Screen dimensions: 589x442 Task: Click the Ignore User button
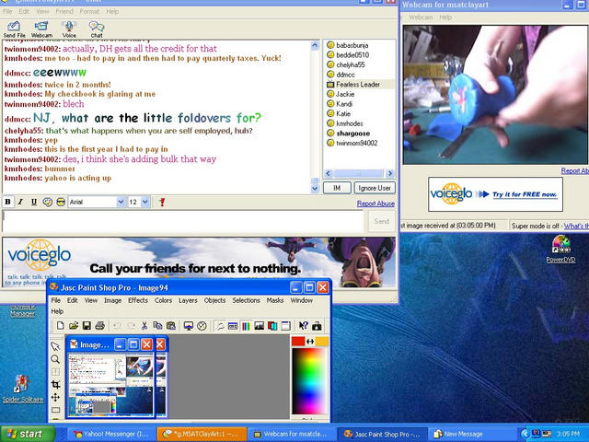(375, 188)
